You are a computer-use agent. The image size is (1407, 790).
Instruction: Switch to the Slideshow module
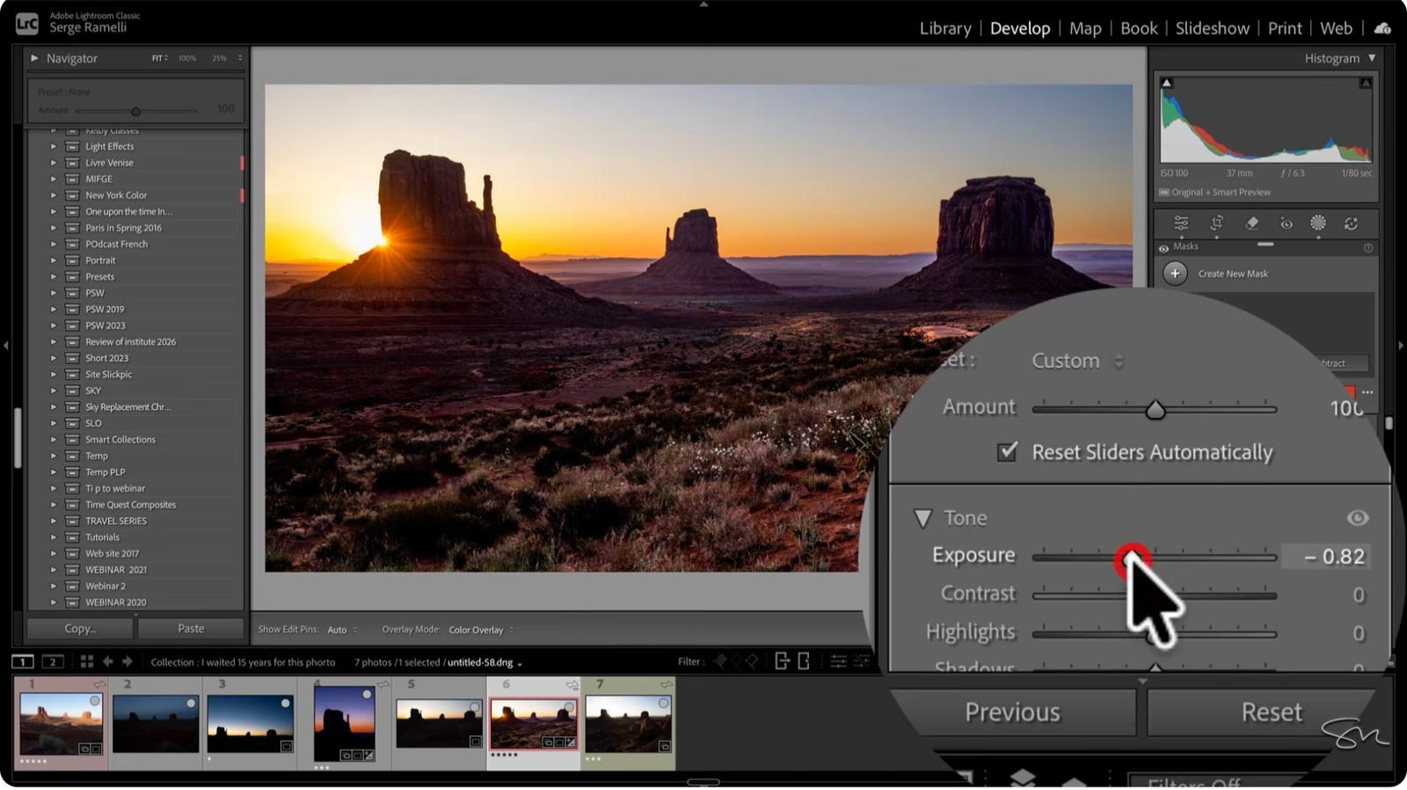click(1212, 28)
